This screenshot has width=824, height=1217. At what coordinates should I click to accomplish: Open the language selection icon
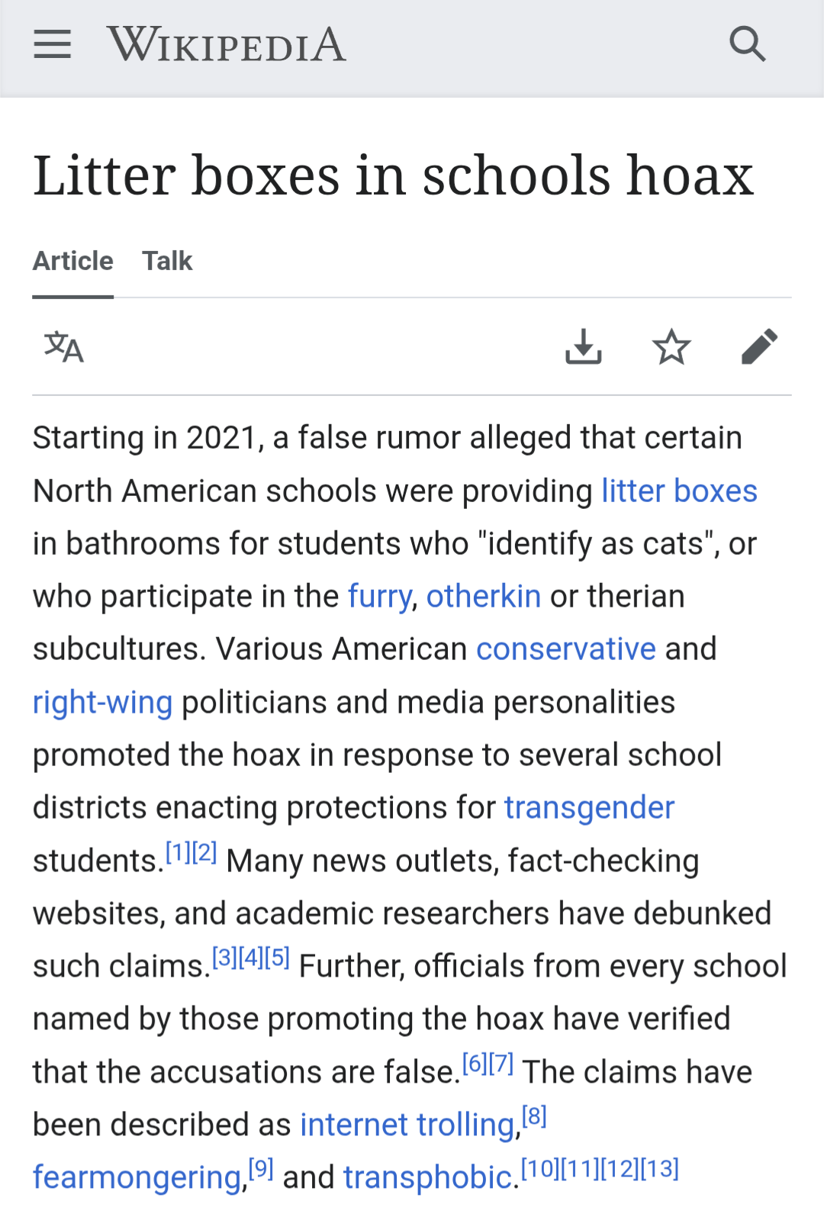(x=64, y=347)
